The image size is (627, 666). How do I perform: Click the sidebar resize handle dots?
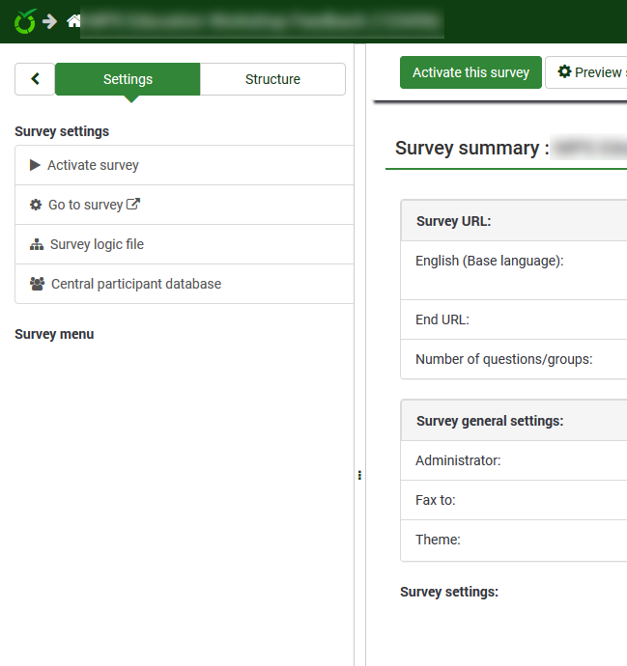(x=359, y=475)
